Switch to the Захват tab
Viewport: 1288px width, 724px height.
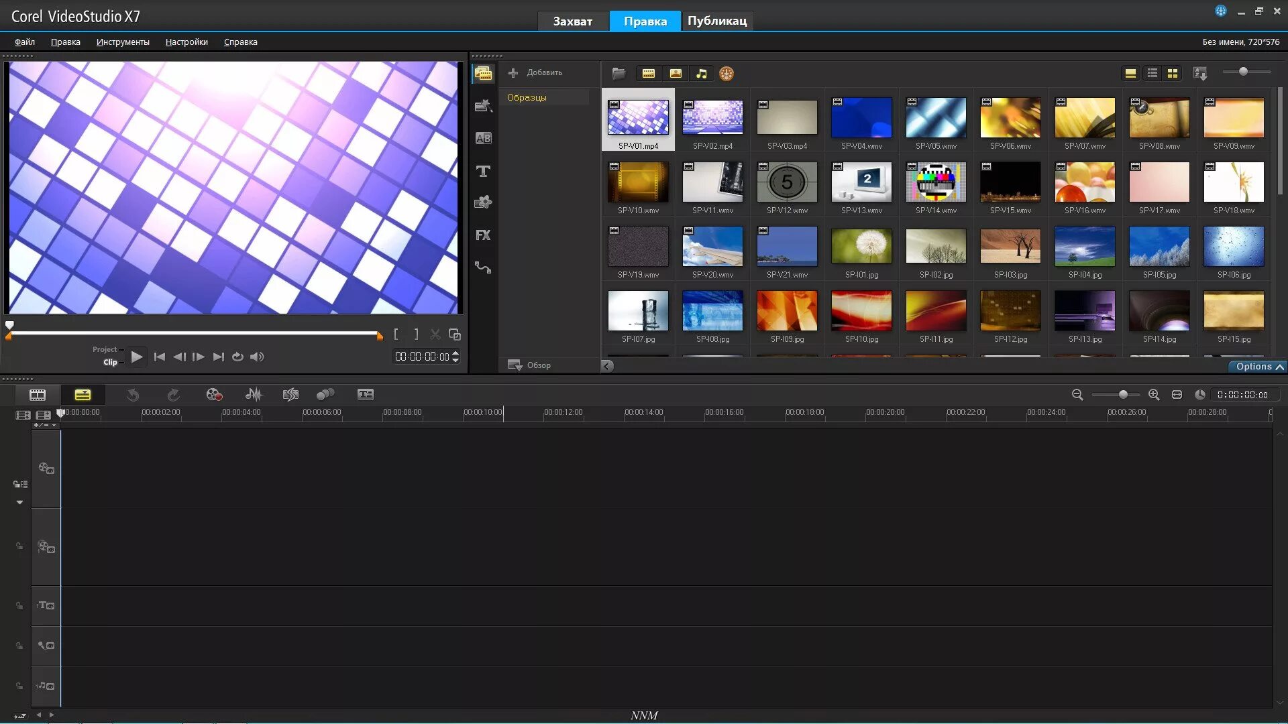[572, 21]
